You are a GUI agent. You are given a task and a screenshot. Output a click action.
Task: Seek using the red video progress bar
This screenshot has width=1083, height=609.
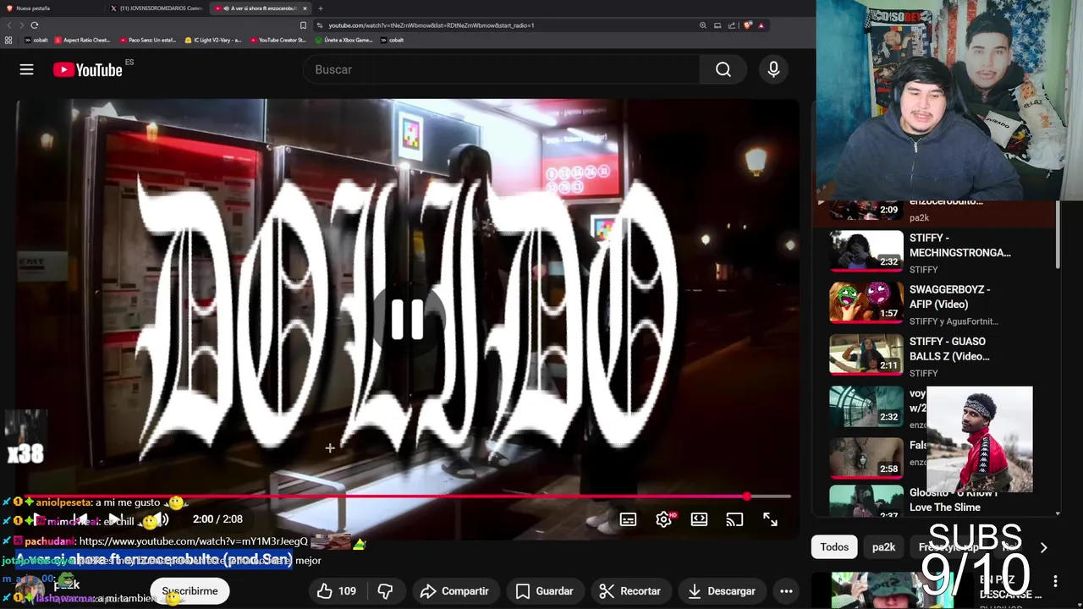coord(407,497)
